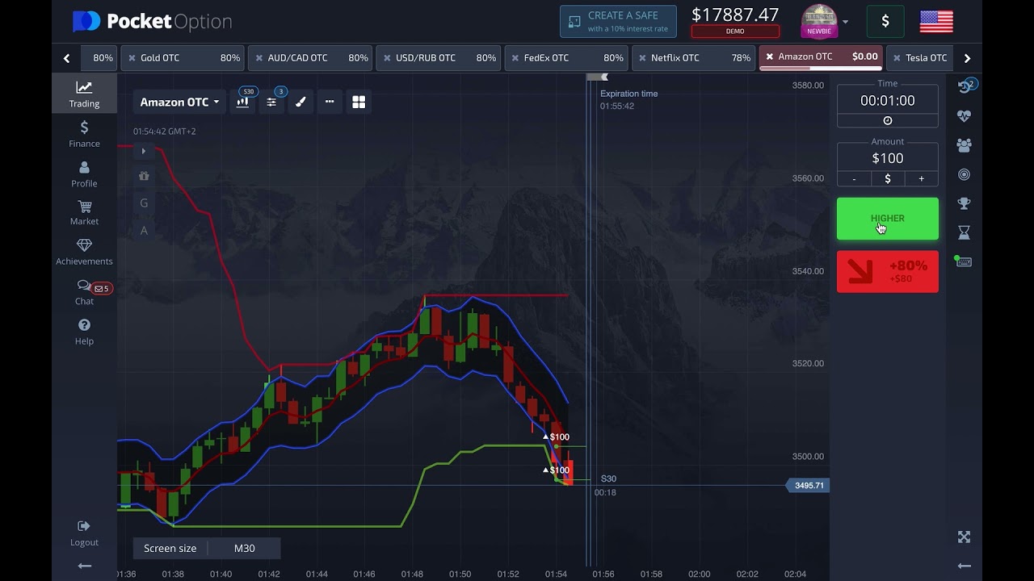Open the M30 timeframe selector
Image resolution: width=1034 pixels, height=581 pixels.
pos(244,549)
